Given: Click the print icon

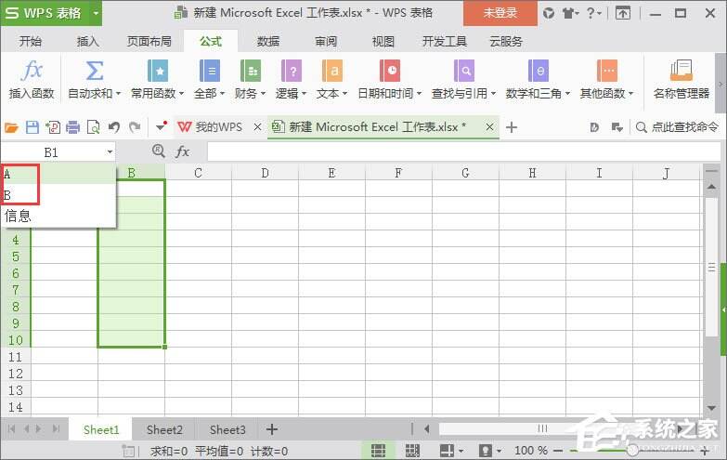Looking at the screenshot, I should click(x=72, y=127).
